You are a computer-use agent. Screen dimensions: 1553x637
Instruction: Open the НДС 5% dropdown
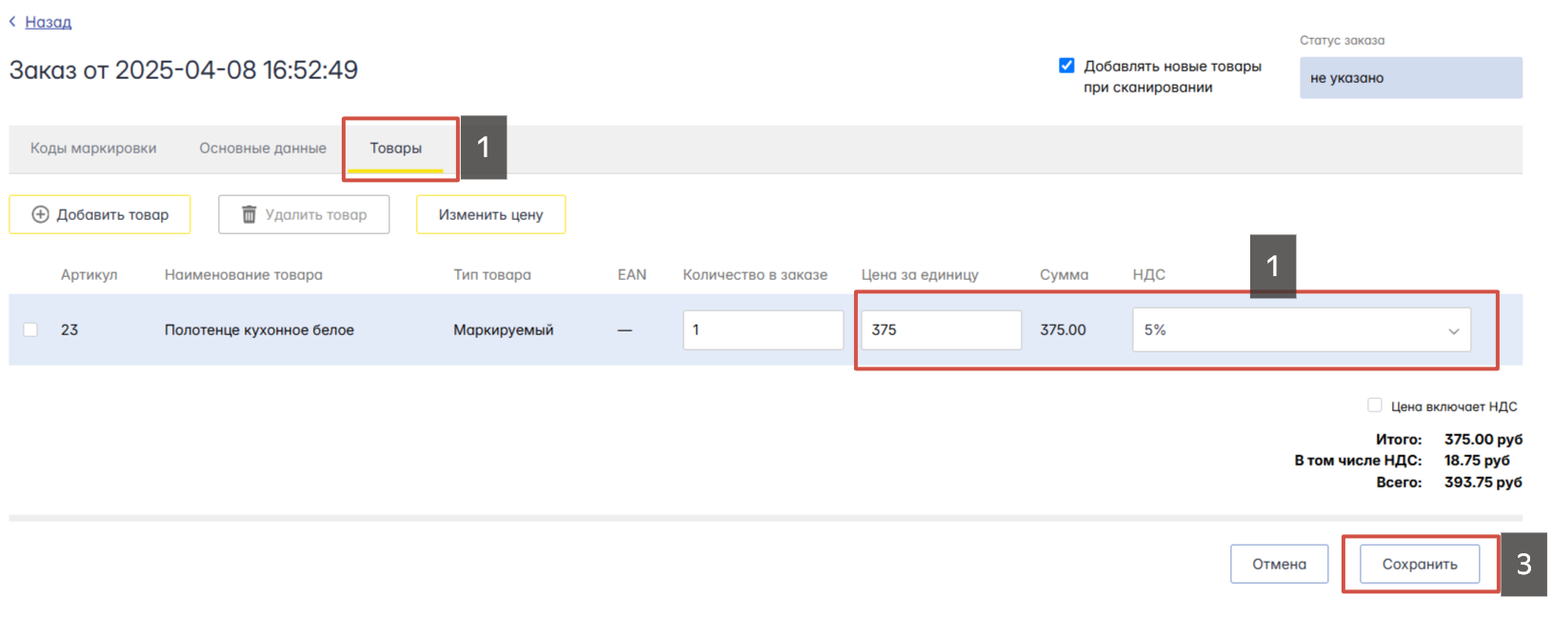click(x=1301, y=329)
